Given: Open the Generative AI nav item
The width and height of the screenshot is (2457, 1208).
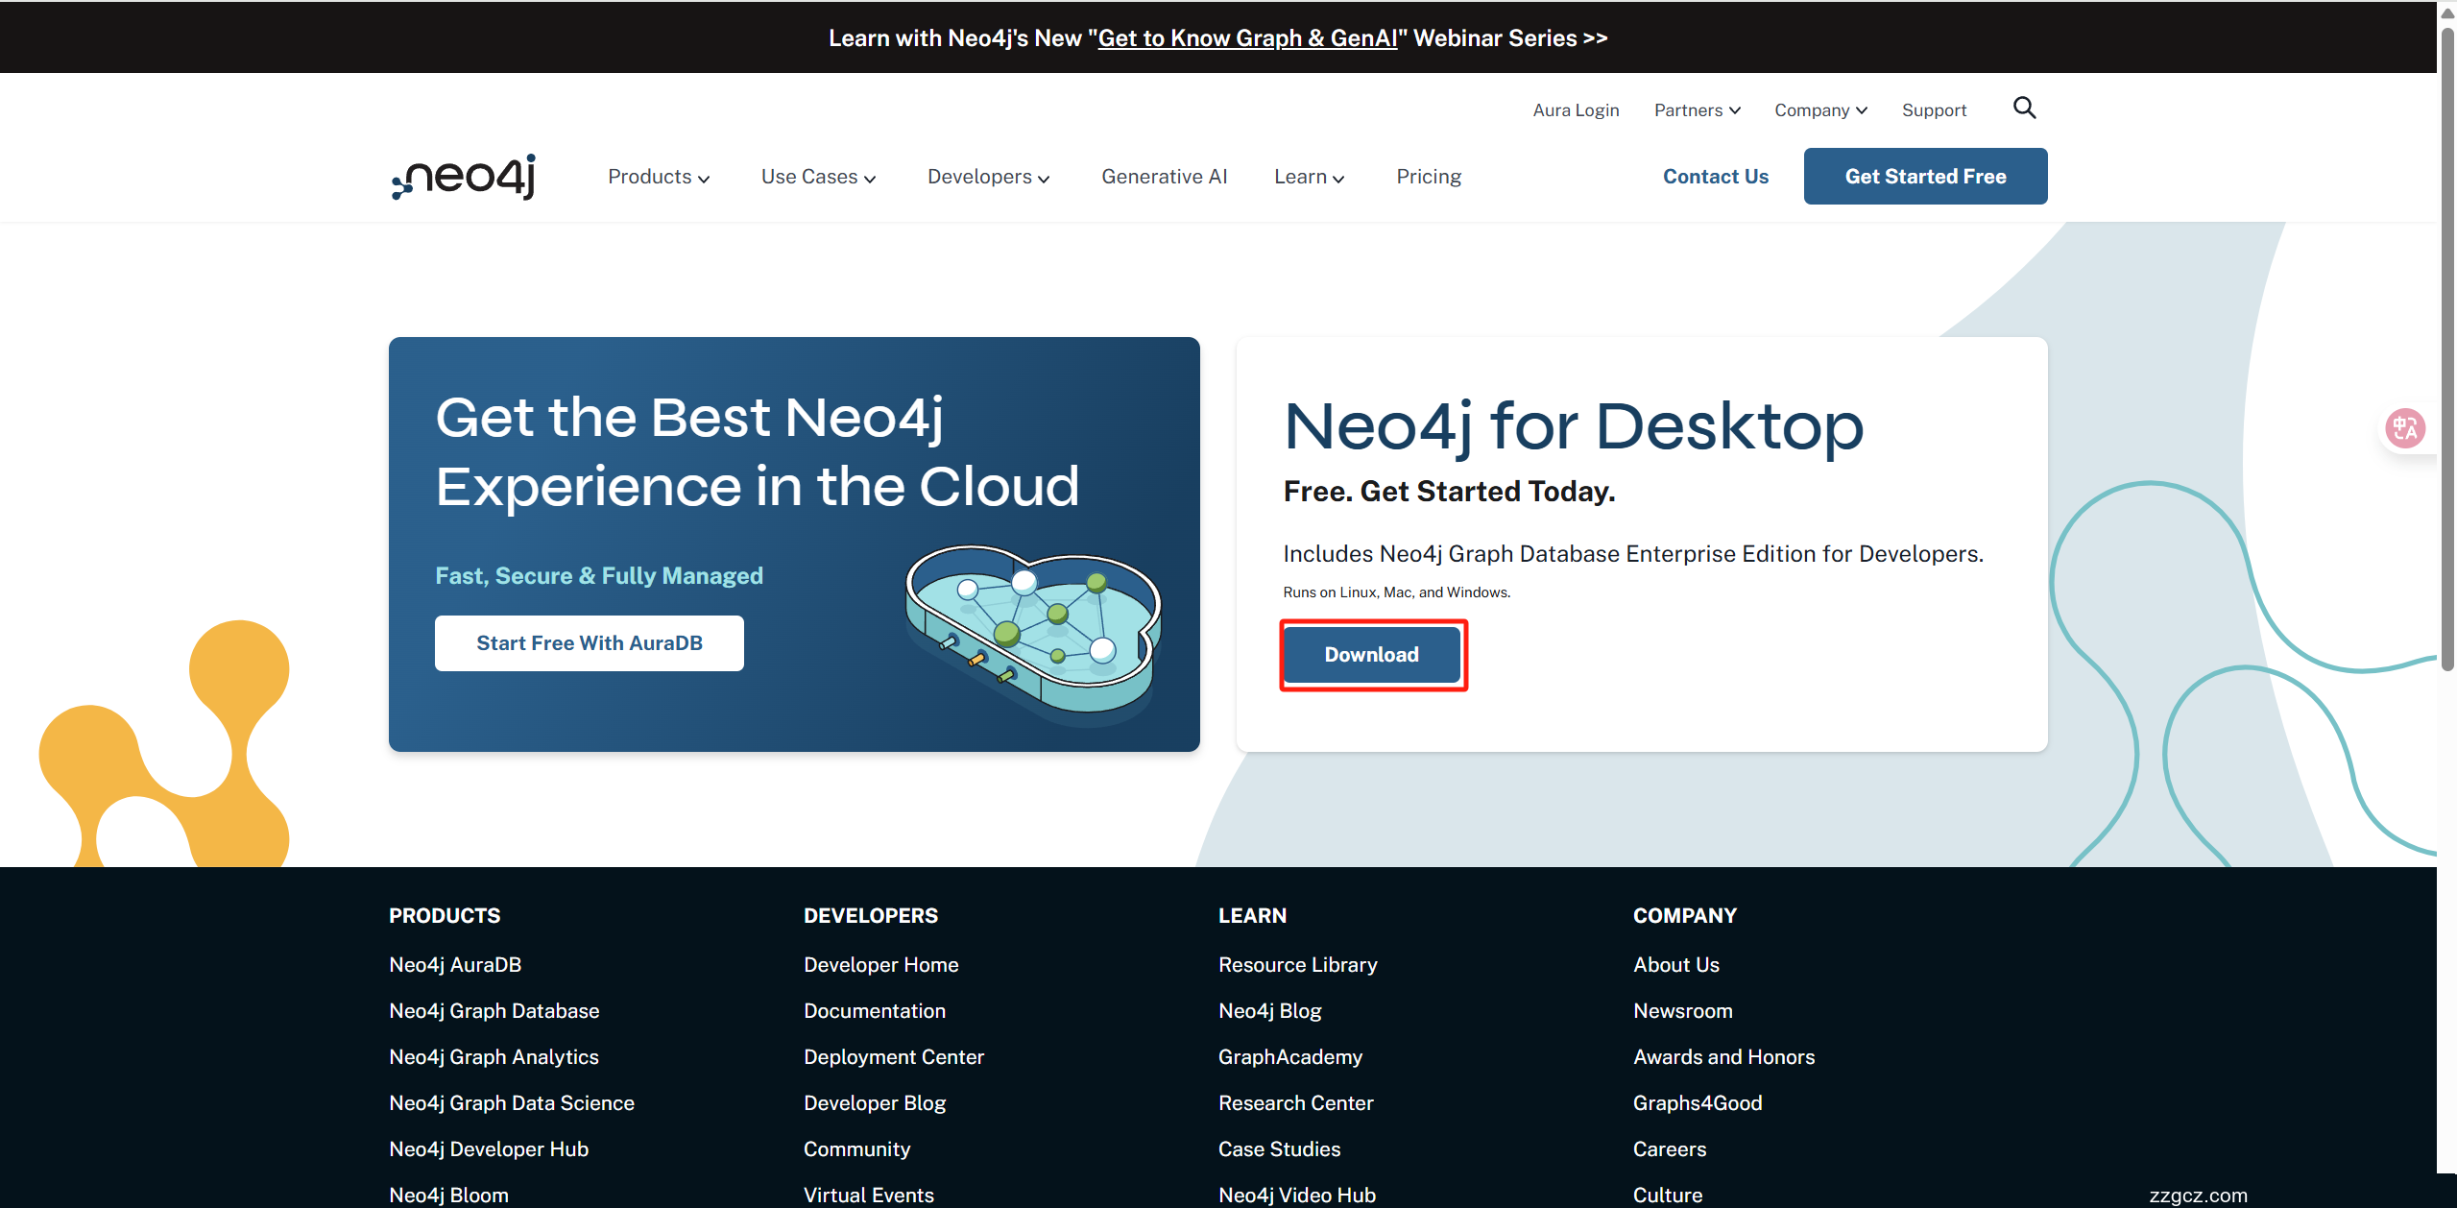Looking at the screenshot, I should point(1164,176).
